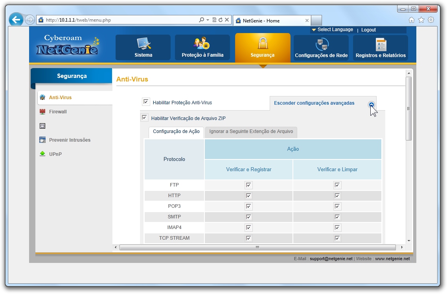This screenshot has width=447, height=294.
Task: Toggle Habilitar Proteção Anti-Virus checkbox
Action: pyautogui.click(x=146, y=102)
